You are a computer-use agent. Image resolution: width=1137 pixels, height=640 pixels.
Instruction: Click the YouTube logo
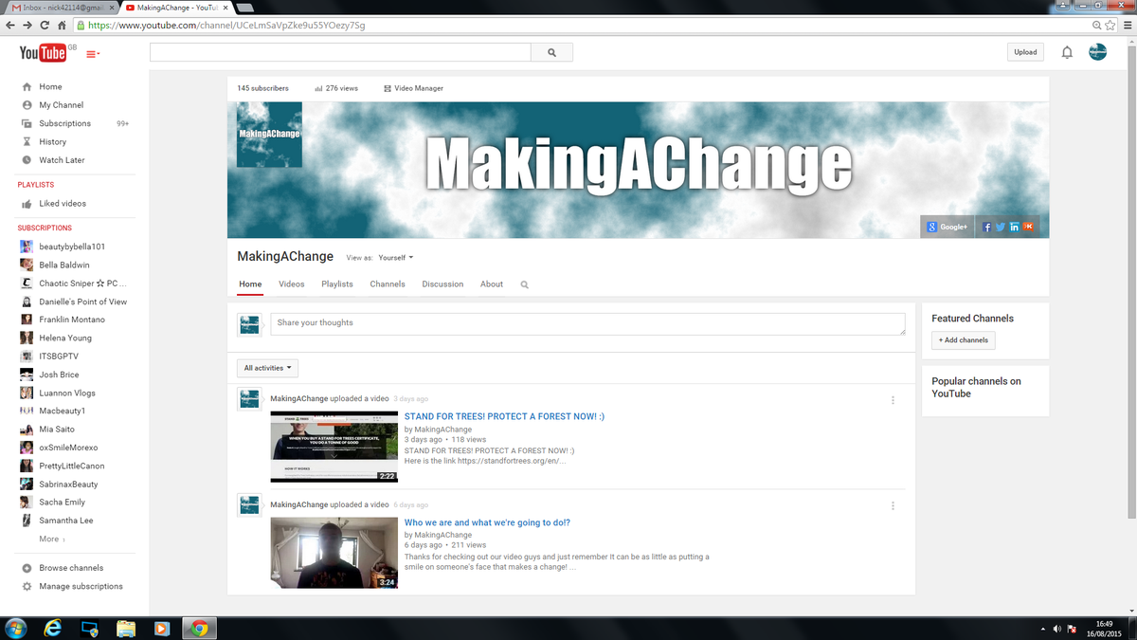44,53
